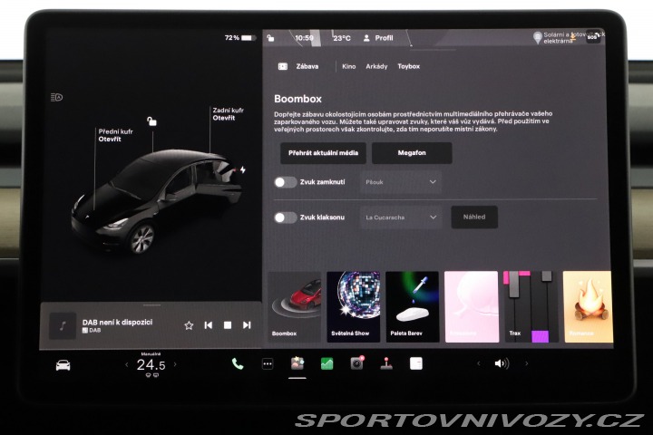
Task: Increase temperature with right arrow
Action: coord(175,364)
